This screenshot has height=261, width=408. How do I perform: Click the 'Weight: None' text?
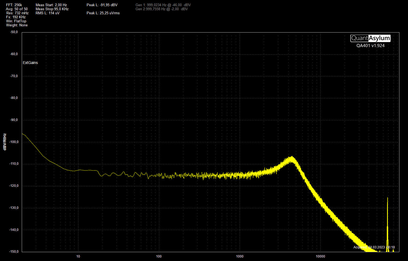point(17,25)
